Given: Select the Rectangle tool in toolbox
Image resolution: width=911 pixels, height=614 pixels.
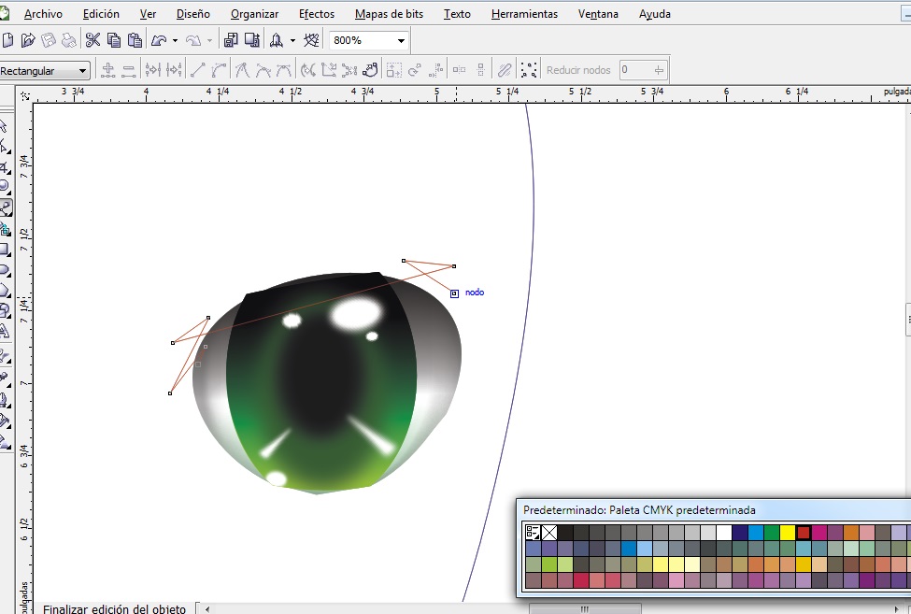Looking at the screenshot, I should click(x=5, y=250).
